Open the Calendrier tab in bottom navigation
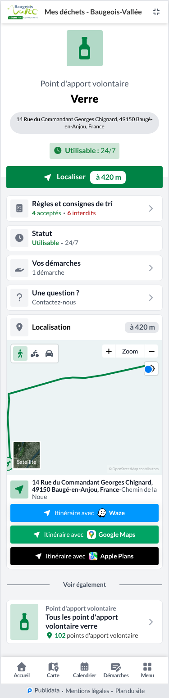The image size is (169, 698). (x=84, y=670)
